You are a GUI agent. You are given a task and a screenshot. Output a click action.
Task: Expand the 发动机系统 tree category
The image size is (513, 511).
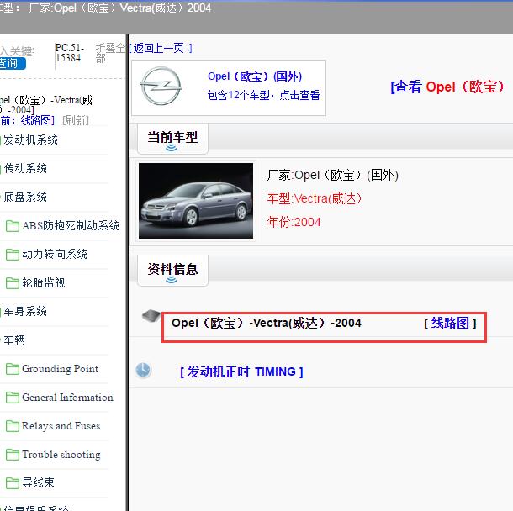pos(30,140)
